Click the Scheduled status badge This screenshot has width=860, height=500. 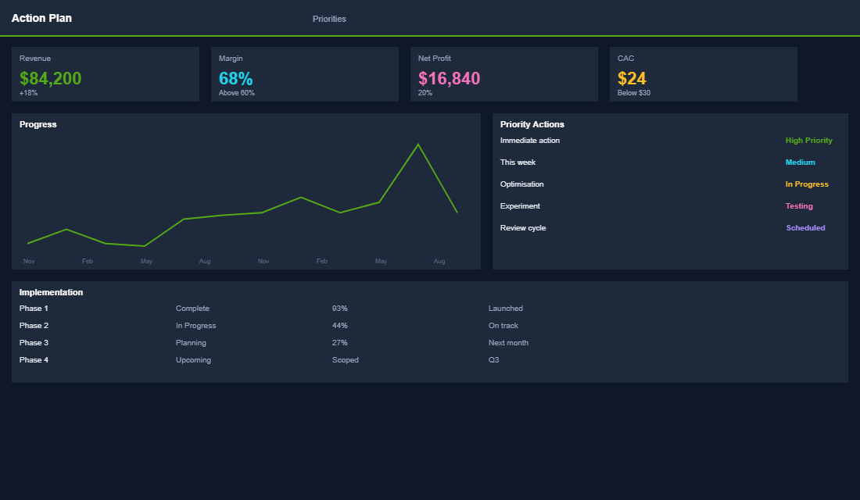[805, 228]
